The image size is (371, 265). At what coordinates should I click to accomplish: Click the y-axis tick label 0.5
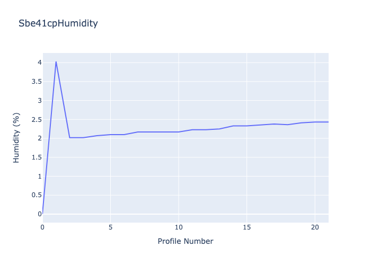click(x=36, y=195)
